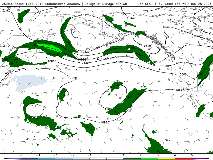213x160 pixels.
Task: Click the bright light-green anomaly core on map
Action: (x=49, y=47)
